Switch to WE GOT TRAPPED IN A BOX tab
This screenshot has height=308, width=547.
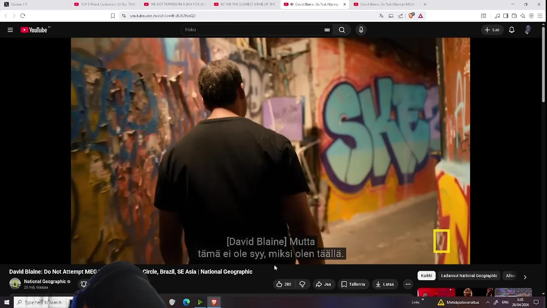175,4
